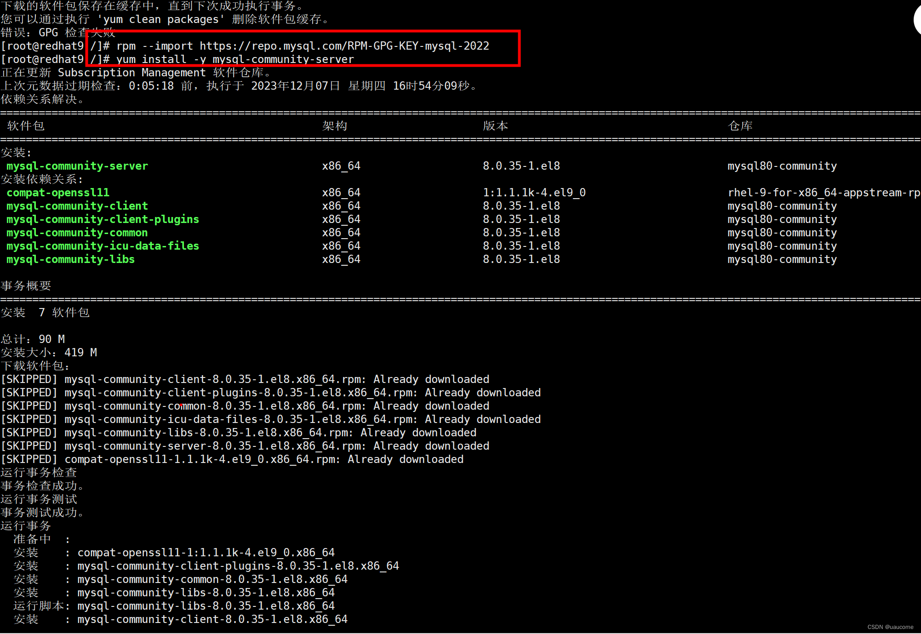Click the 软件包 column header

pos(26,126)
